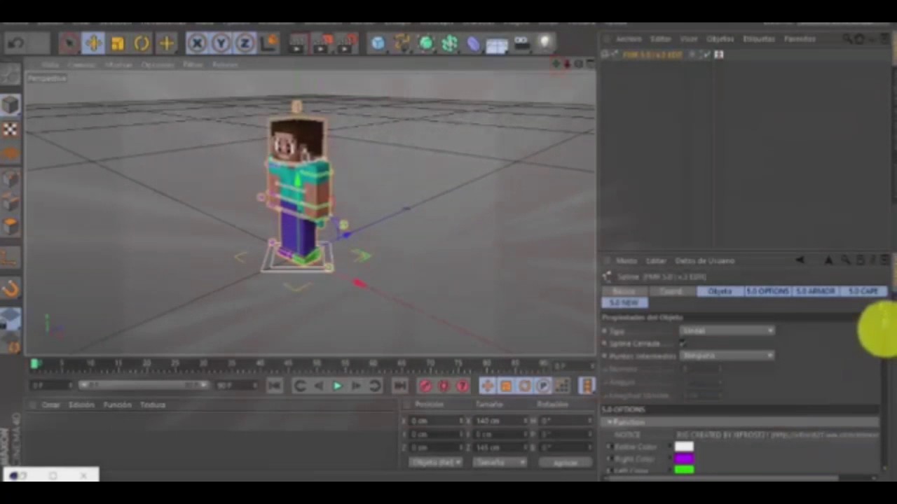Play the animation forward

pos(337,386)
